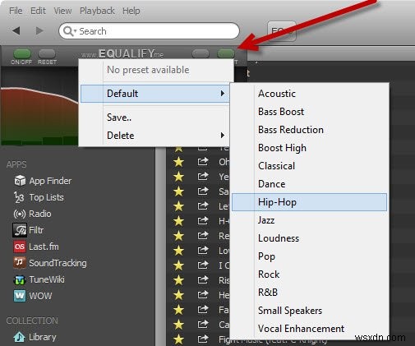Share the track starting with "Ye"

[203, 177]
